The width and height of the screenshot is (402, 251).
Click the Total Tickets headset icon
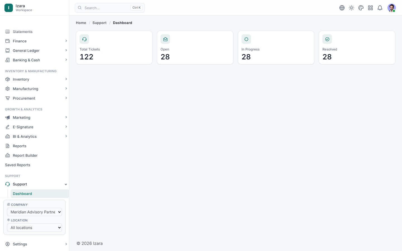click(84, 39)
